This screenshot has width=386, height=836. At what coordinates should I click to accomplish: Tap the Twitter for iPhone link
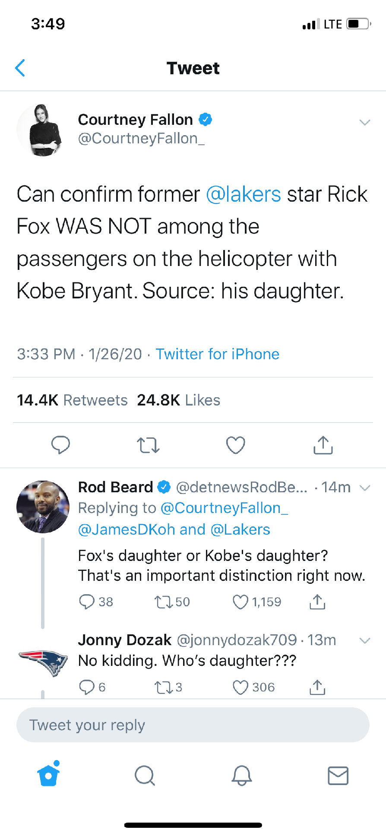click(217, 354)
